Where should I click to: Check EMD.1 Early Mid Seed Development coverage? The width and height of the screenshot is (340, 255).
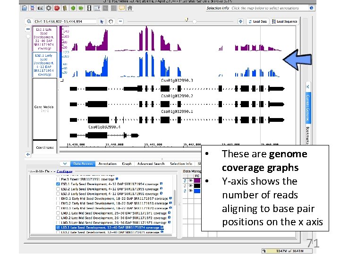coord(58,198)
